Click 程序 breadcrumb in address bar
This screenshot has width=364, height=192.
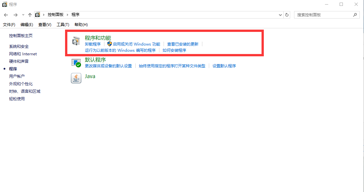tap(75, 15)
